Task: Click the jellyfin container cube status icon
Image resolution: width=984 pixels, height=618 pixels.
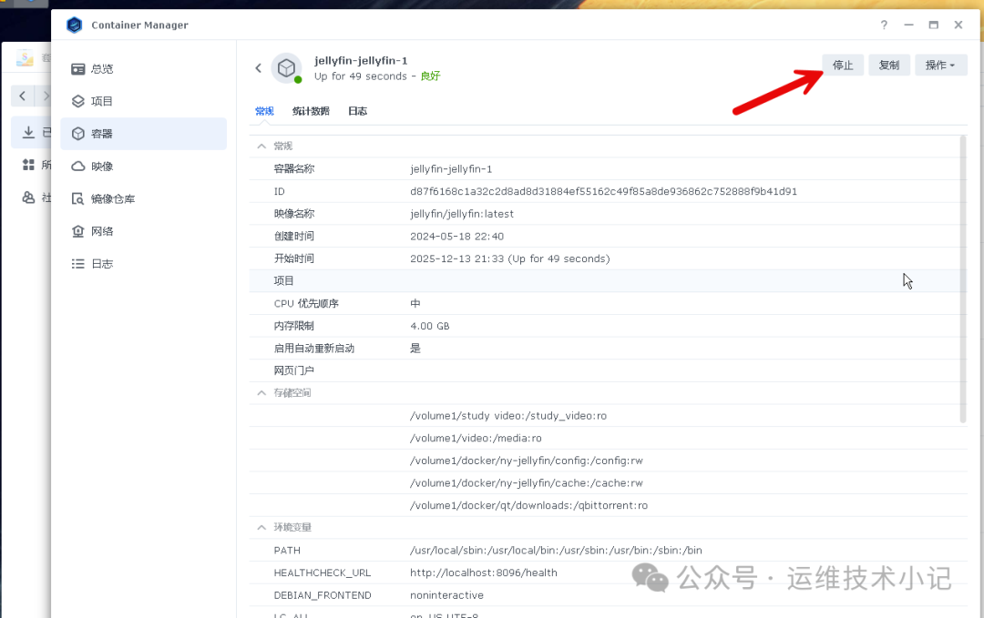Action: click(x=287, y=67)
